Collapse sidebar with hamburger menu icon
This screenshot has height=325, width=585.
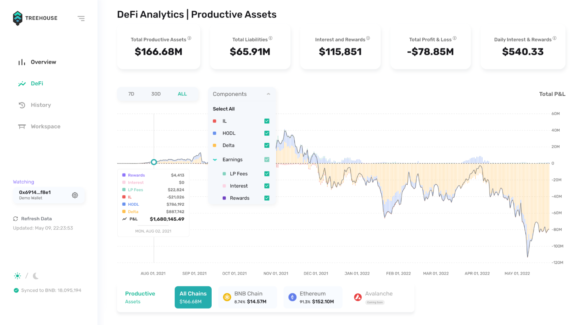click(x=81, y=18)
